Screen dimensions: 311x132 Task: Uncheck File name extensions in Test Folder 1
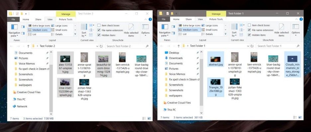pyautogui.click(x=250, y=30)
